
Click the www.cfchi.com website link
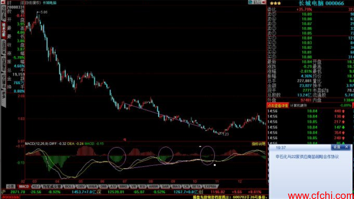pyautogui.click(x=321, y=195)
